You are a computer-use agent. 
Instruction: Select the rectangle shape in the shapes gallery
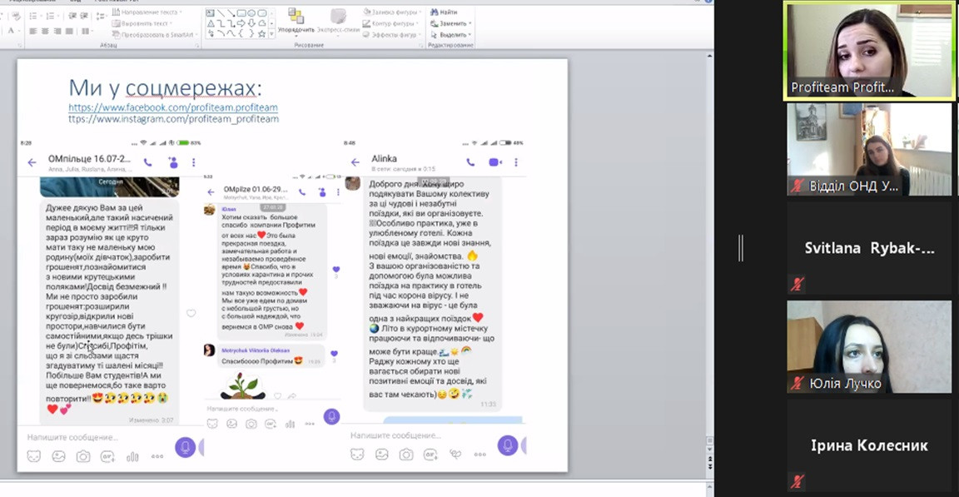pos(241,12)
